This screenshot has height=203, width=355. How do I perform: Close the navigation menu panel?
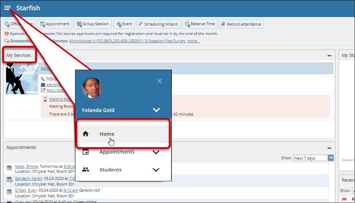point(159,81)
